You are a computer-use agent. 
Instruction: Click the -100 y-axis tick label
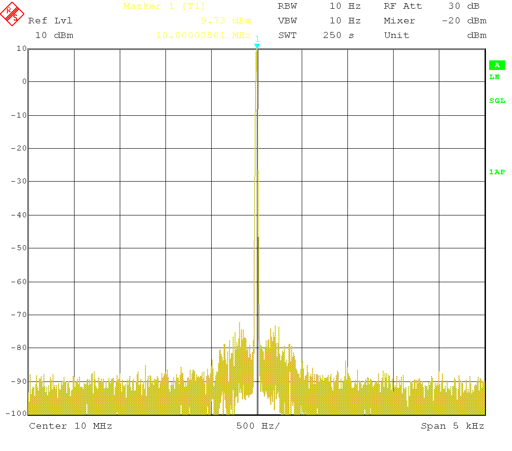click(16, 413)
